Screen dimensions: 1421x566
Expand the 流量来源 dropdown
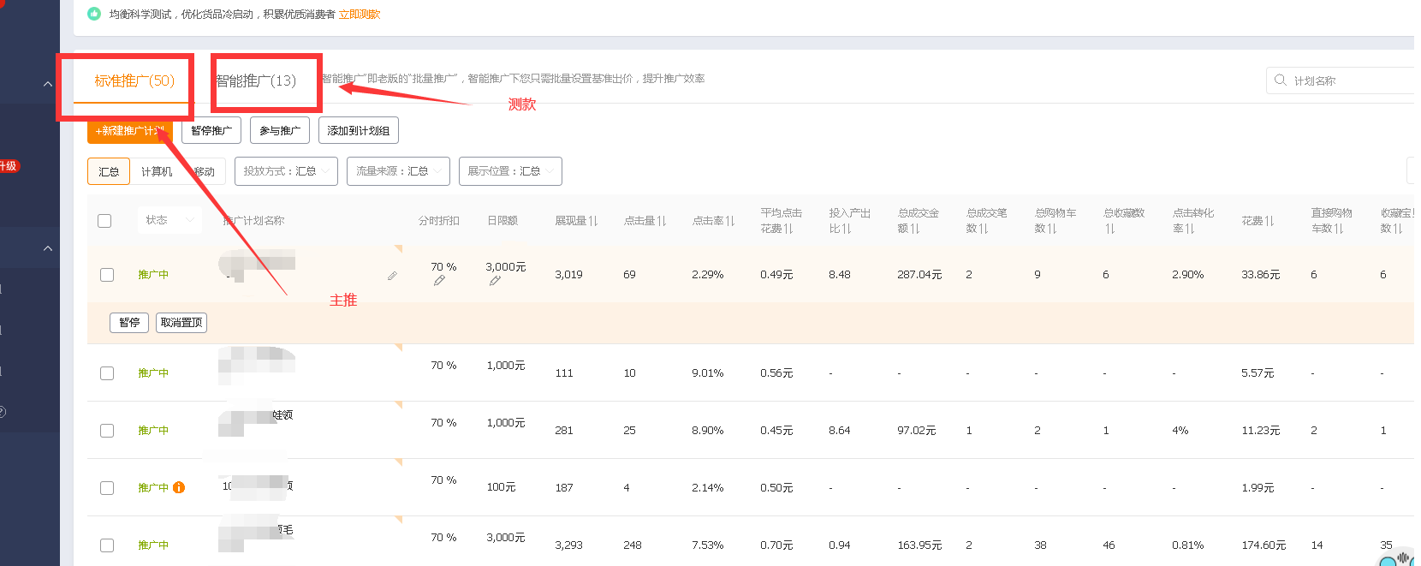(x=398, y=171)
